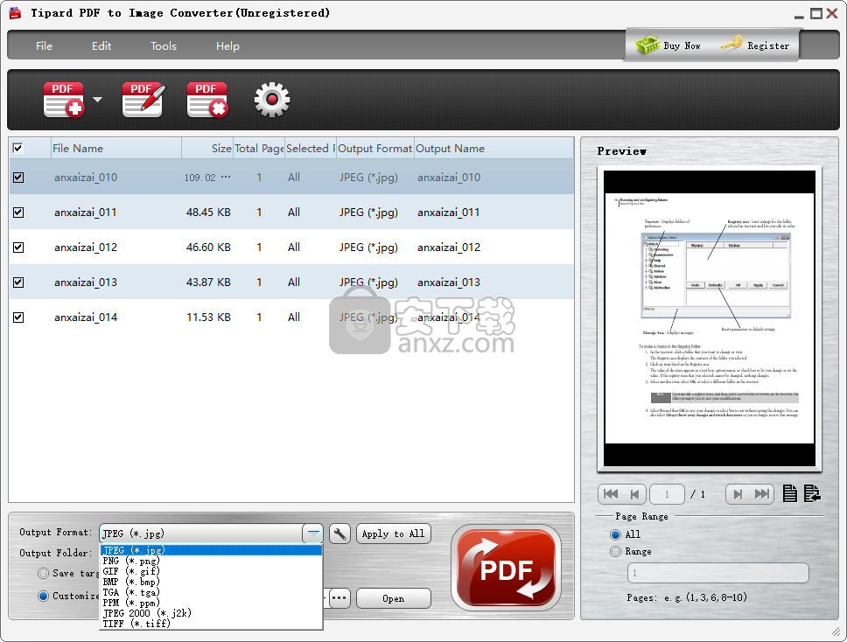Viewport: 847px width, 642px height.
Task: Collapse the Output Format dropdown arrow
Action: pyautogui.click(x=312, y=534)
